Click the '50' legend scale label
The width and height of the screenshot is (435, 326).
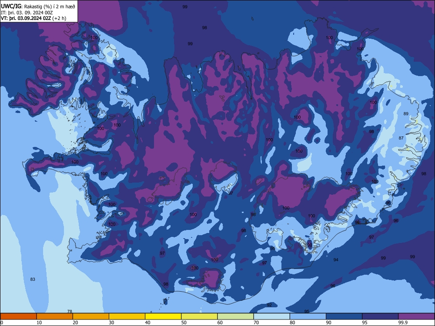coord(184,323)
